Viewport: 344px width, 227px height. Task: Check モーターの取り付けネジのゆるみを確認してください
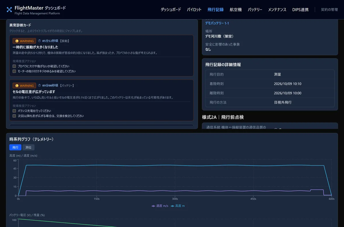(14, 71)
